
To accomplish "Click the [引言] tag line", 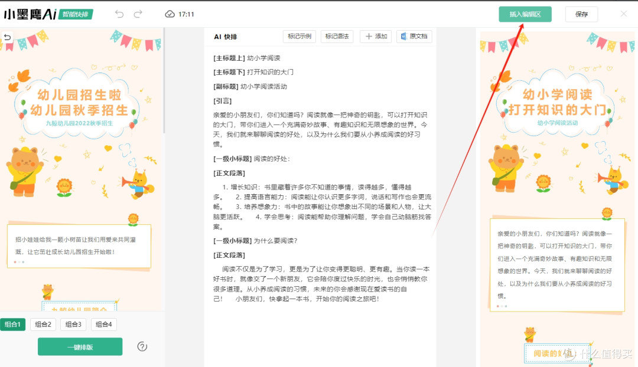I will pyautogui.click(x=223, y=101).
